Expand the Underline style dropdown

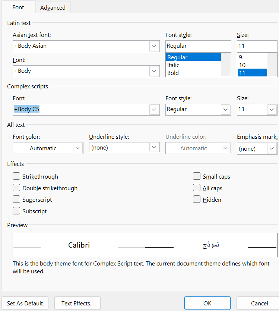tap(154, 147)
